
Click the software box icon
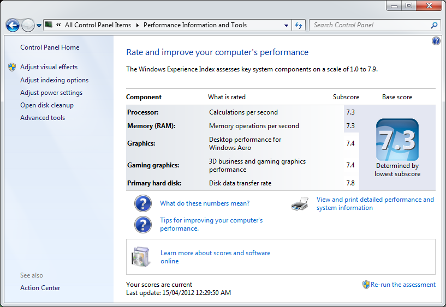point(140,257)
